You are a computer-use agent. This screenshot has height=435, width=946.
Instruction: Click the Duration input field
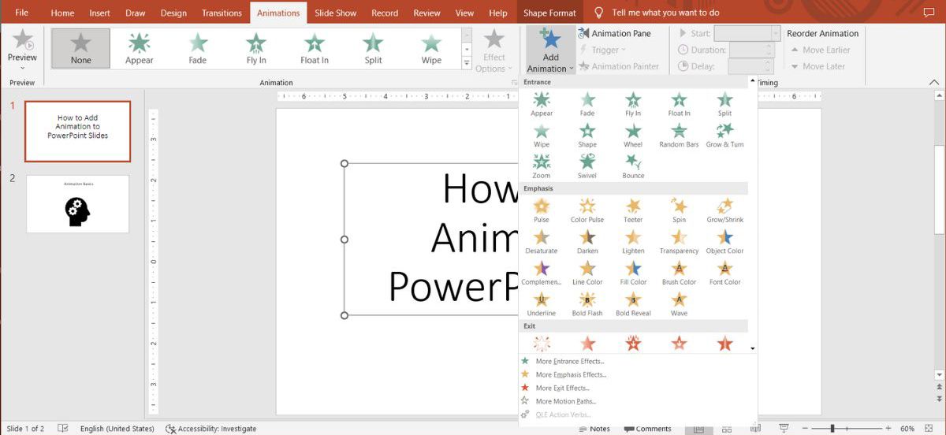coord(751,50)
